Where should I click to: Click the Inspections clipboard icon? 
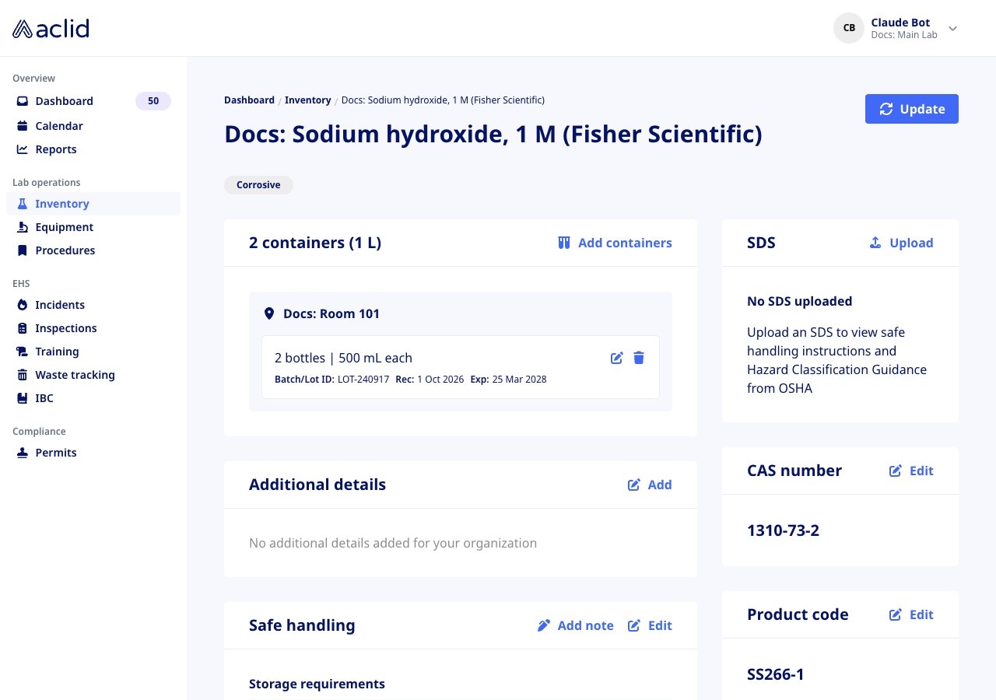pyautogui.click(x=23, y=328)
